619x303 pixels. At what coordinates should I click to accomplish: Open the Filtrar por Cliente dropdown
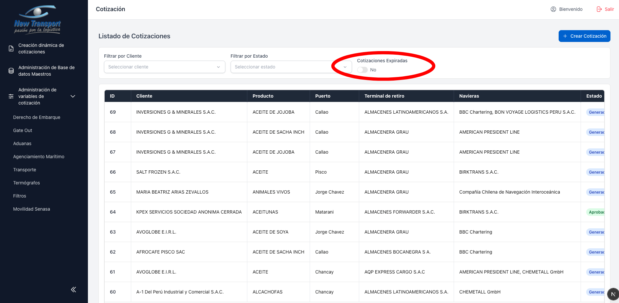tap(164, 67)
